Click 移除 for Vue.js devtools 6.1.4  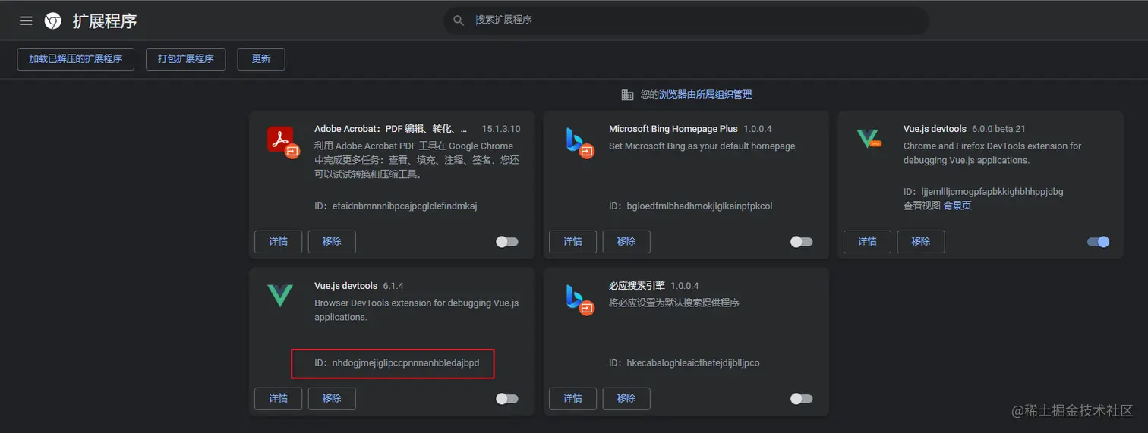332,399
